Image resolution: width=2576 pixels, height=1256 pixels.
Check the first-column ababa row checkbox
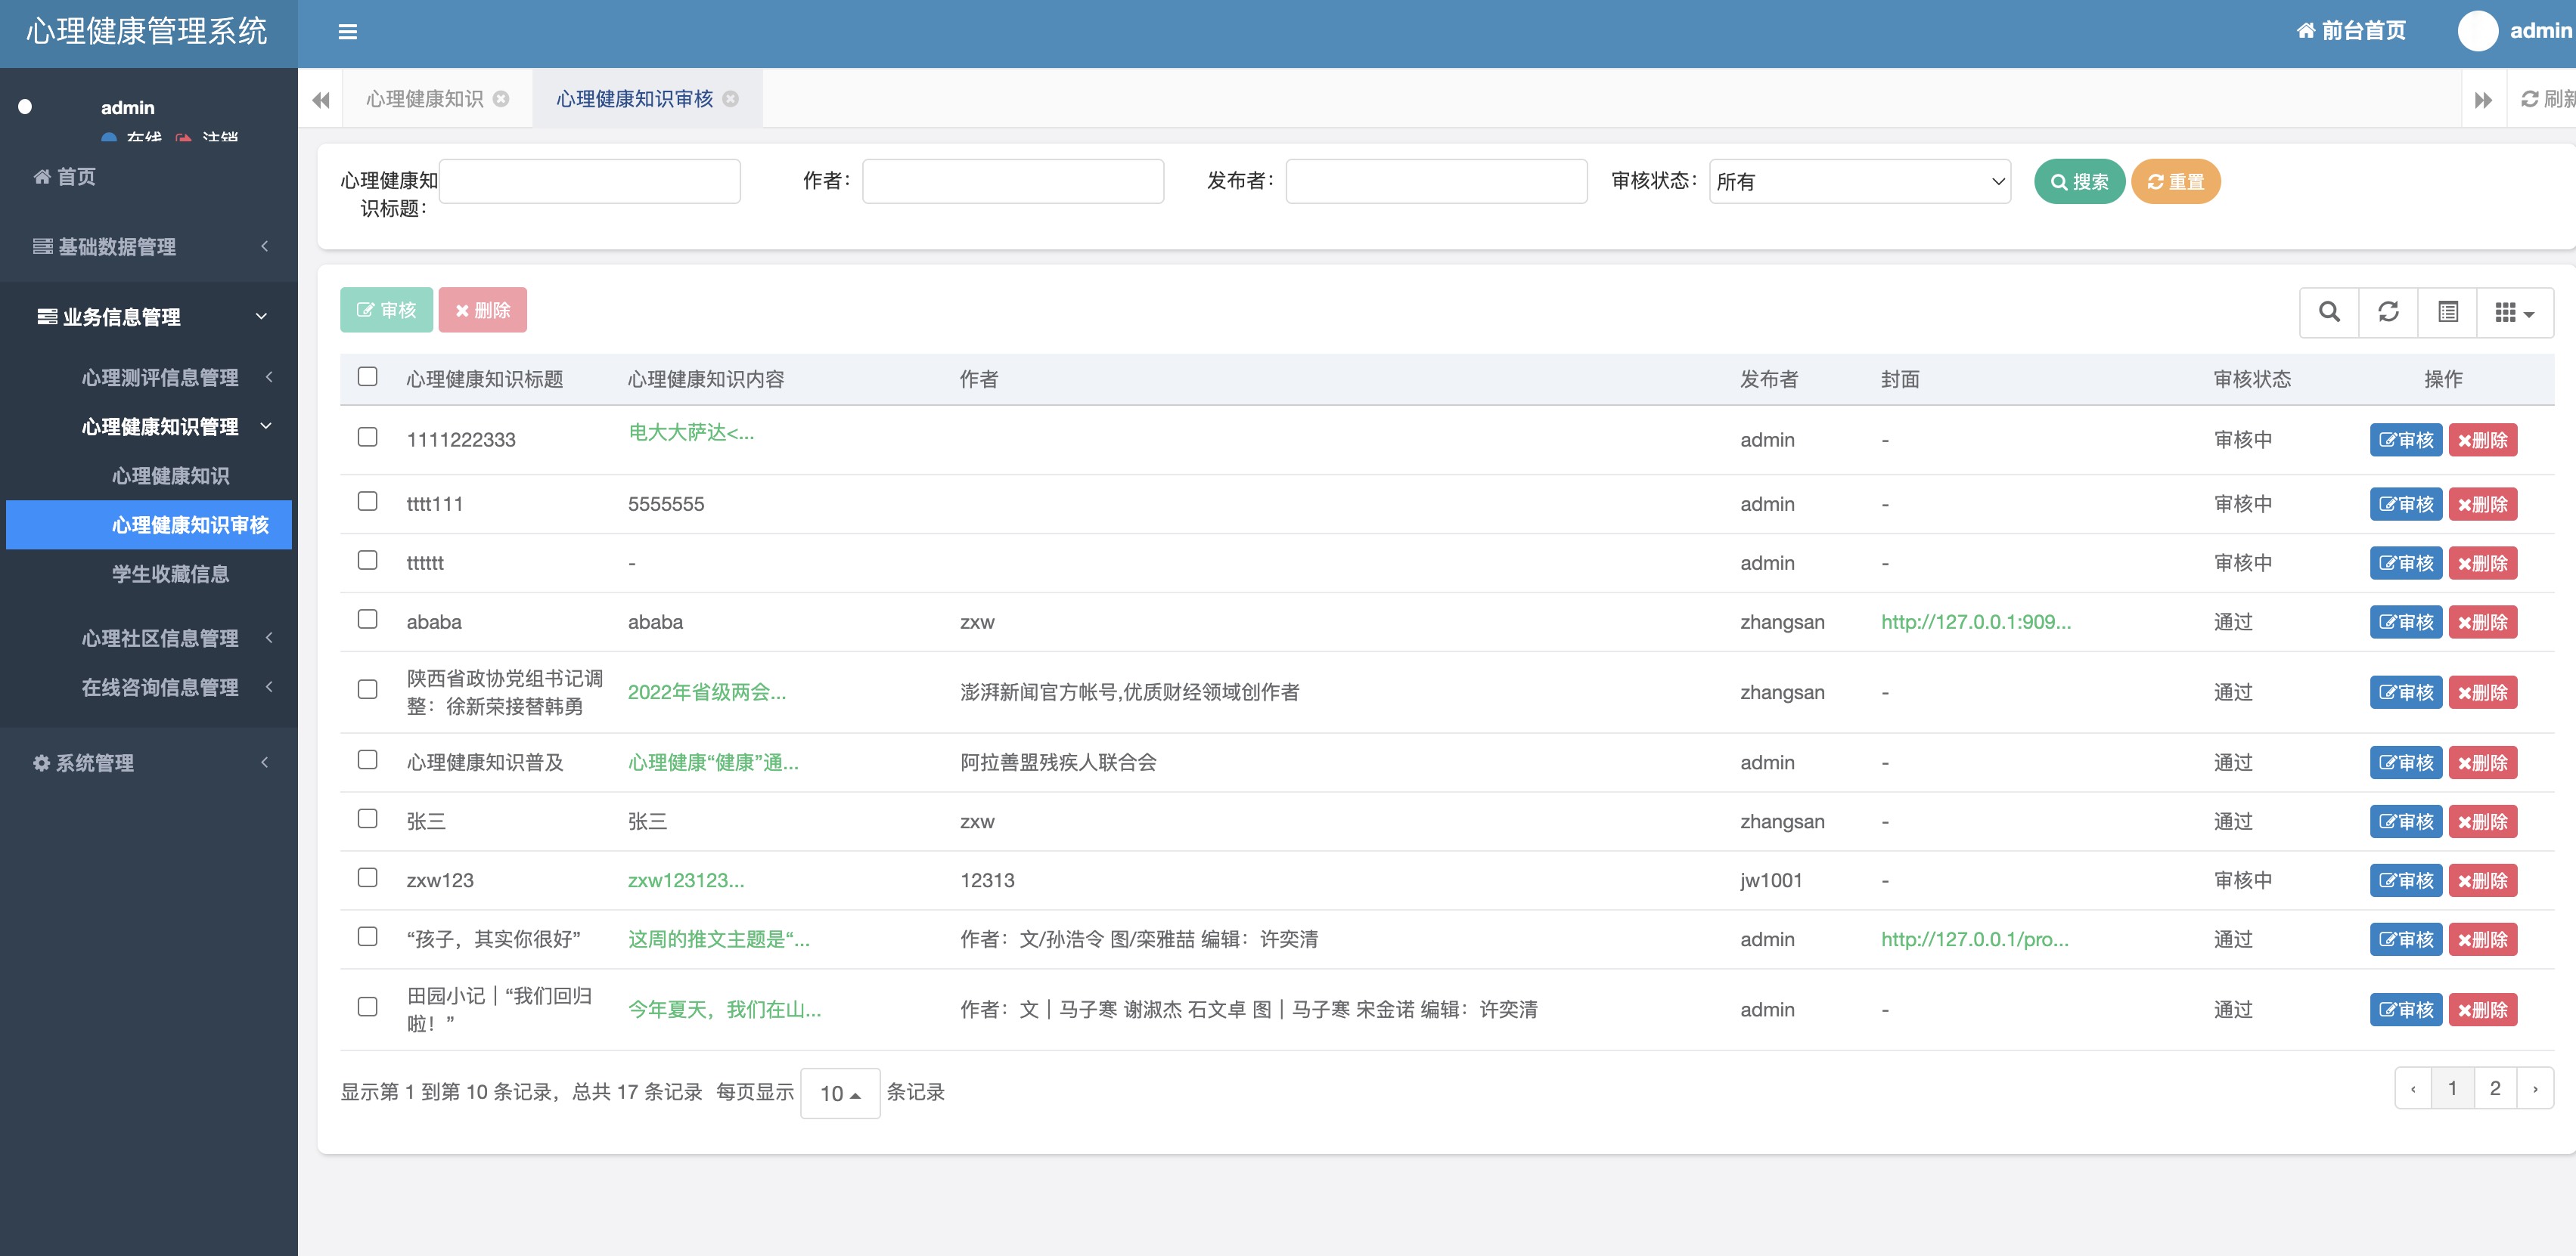click(x=367, y=618)
